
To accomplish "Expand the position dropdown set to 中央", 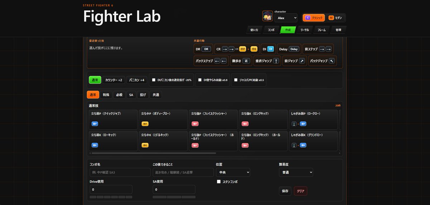I will [233, 172].
